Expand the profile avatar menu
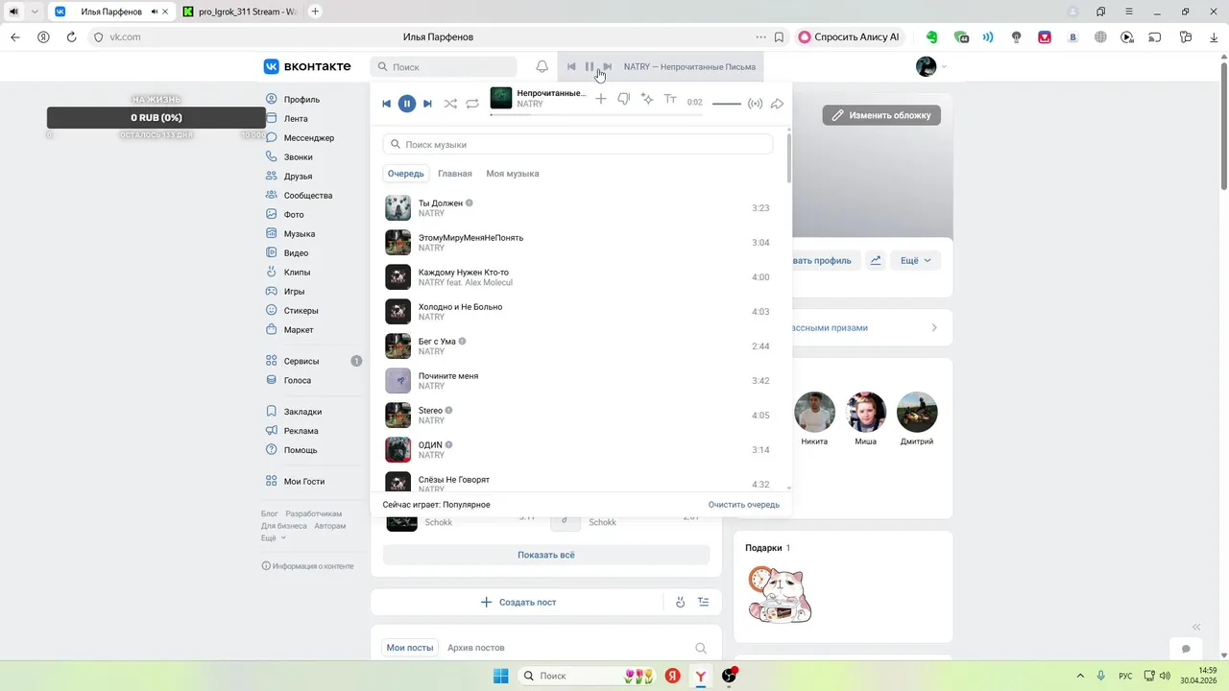This screenshot has height=691, width=1229. 931,66
